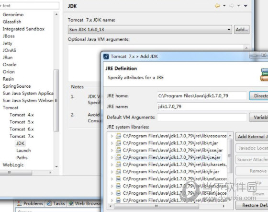Select Oracle in the server tree

[10, 65]
